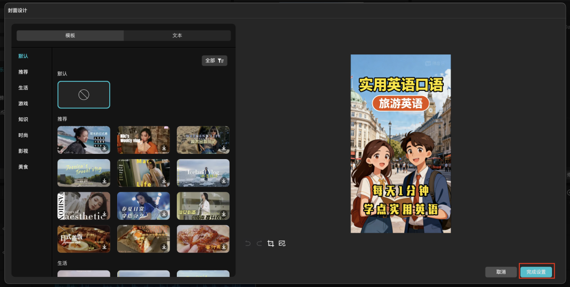Image resolution: width=570 pixels, height=287 pixels.
Task: Select the 生活 category in sidebar
Action: click(23, 88)
